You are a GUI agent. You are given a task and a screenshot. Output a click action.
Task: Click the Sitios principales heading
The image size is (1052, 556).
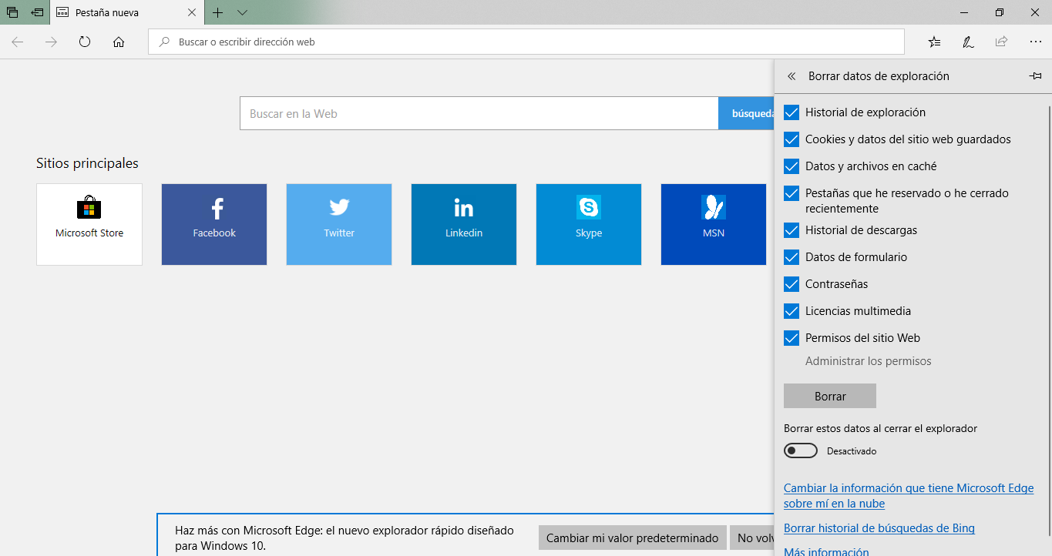(87, 163)
